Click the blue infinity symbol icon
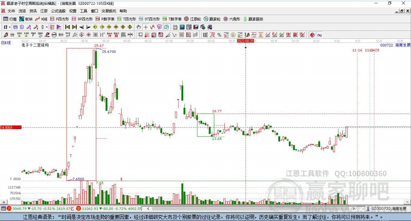This screenshot has height=221, width=411. (319, 35)
